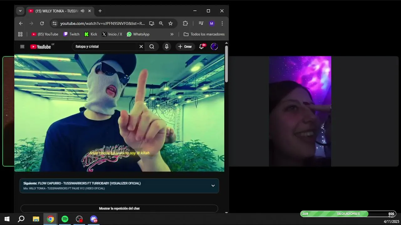This screenshot has height=225, width=401.
Task: Click the page vertical scrollbar thumb
Action: (x=227, y=64)
